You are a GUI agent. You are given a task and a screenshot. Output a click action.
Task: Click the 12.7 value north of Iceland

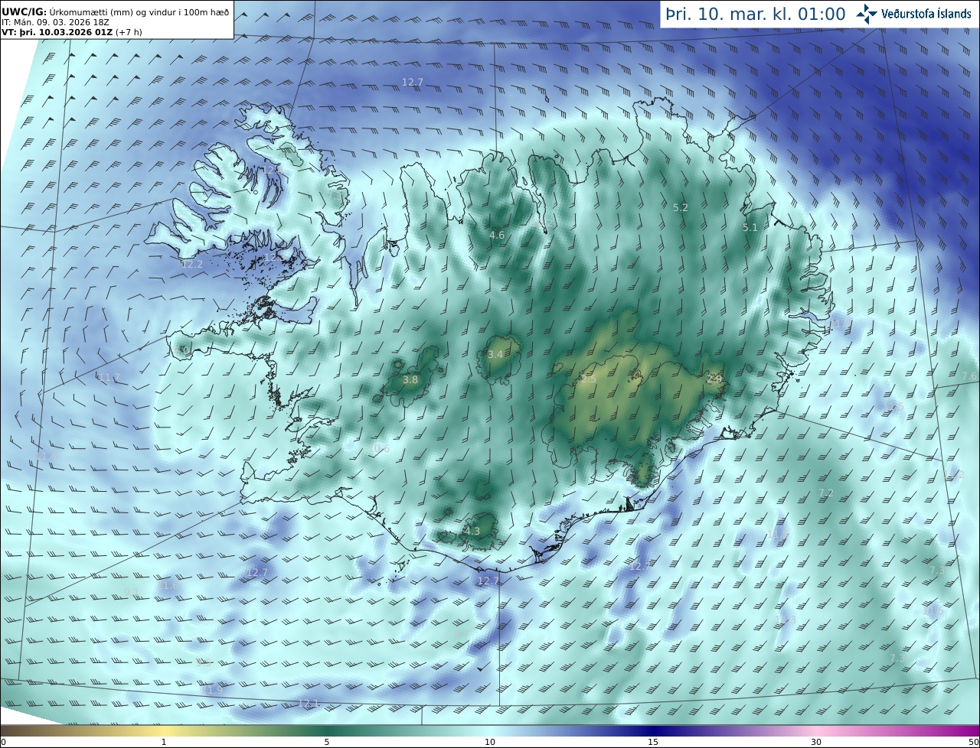click(x=412, y=82)
